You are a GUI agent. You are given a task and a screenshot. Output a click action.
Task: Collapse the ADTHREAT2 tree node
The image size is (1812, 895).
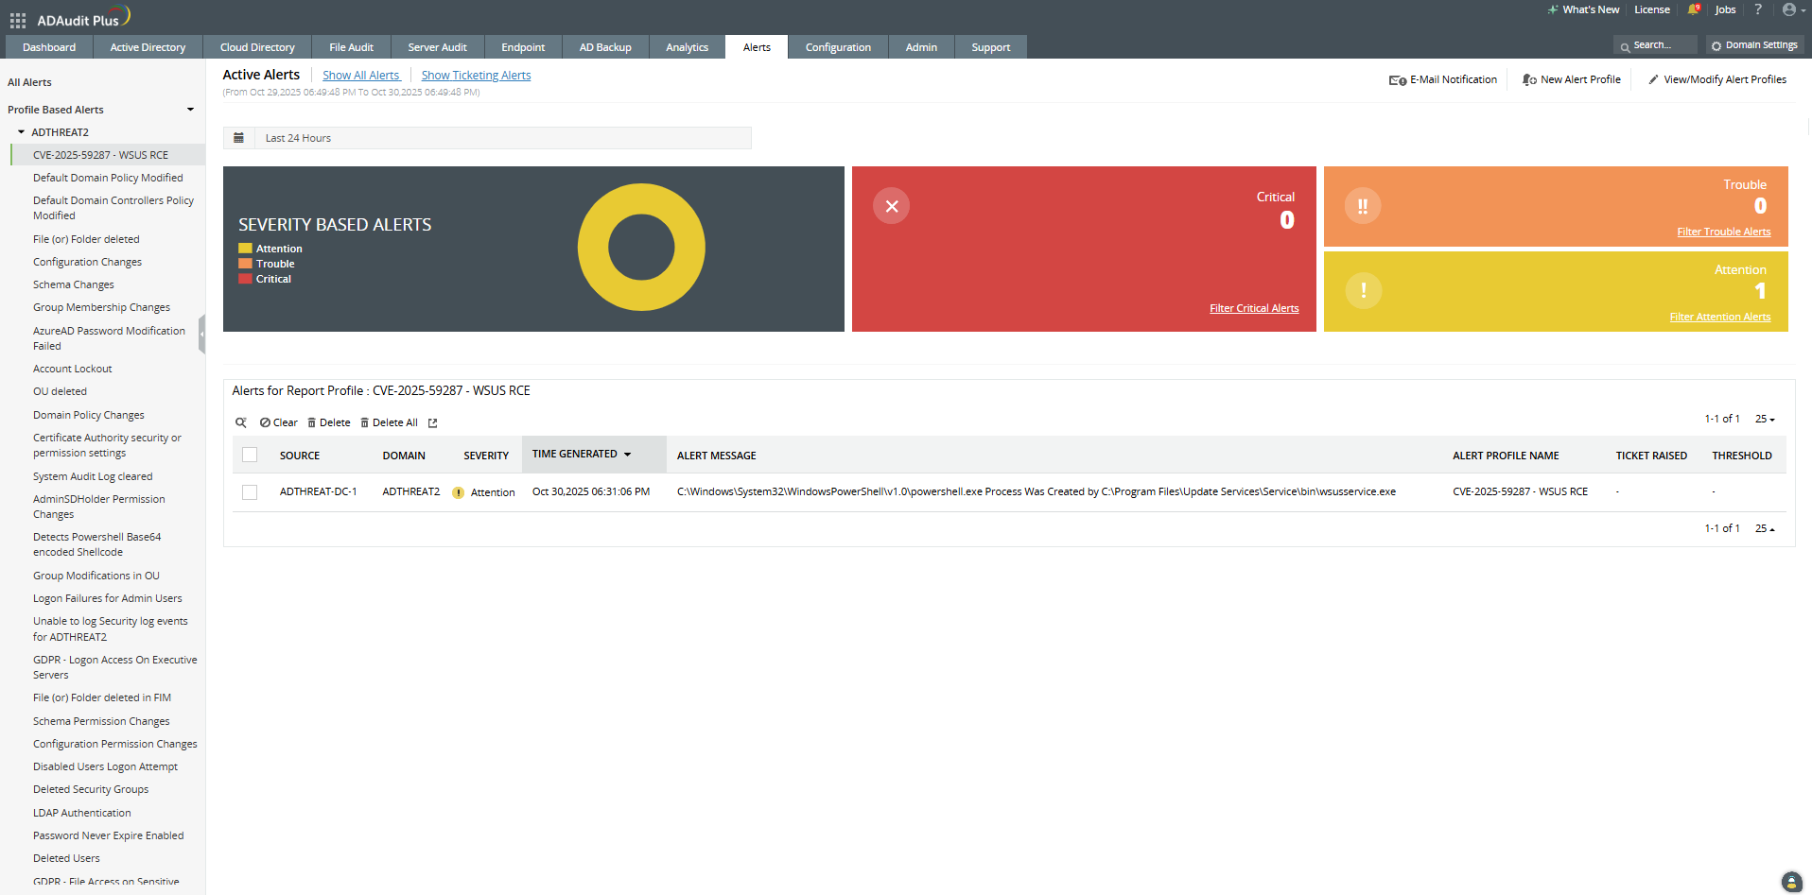[x=21, y=132]
